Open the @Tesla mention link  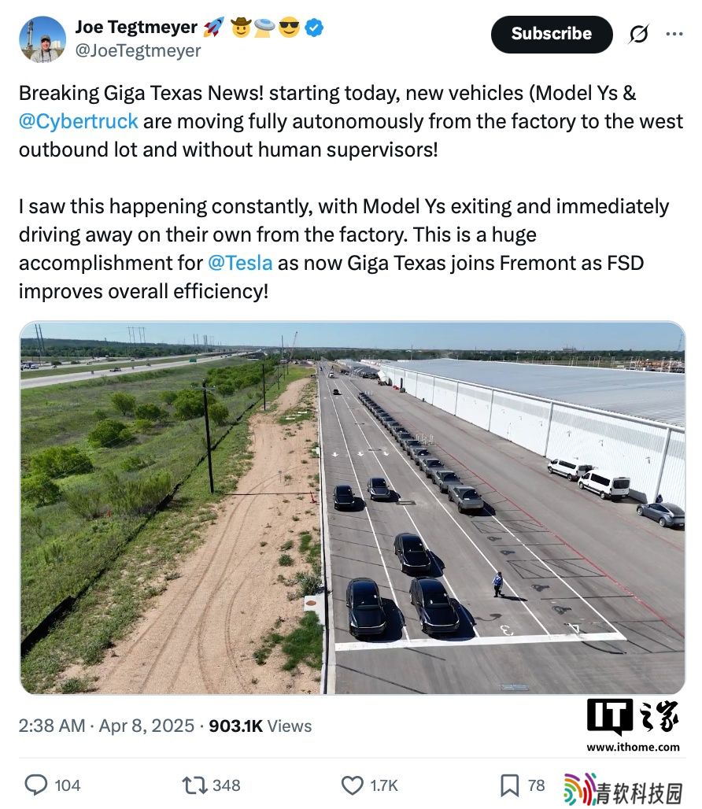click(x=240, y=263)
